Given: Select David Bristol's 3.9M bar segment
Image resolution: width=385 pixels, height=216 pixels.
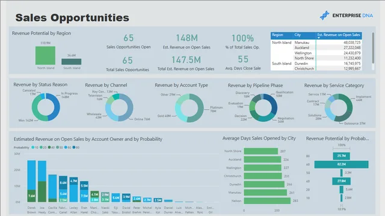Looking at the screenshot, I should [x=126, y=197].
